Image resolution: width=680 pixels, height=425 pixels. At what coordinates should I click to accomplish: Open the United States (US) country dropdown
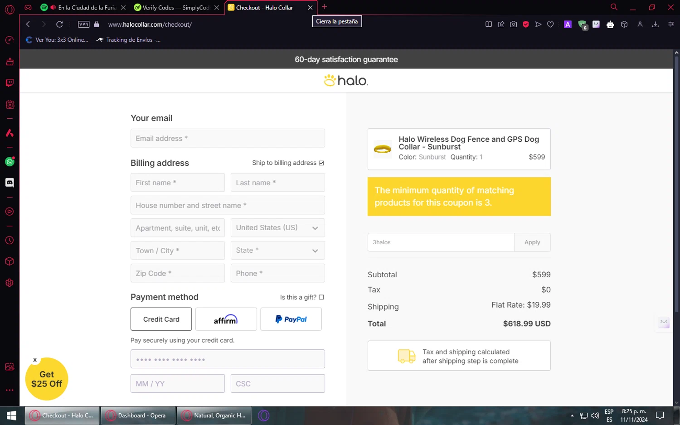[278, 228]
